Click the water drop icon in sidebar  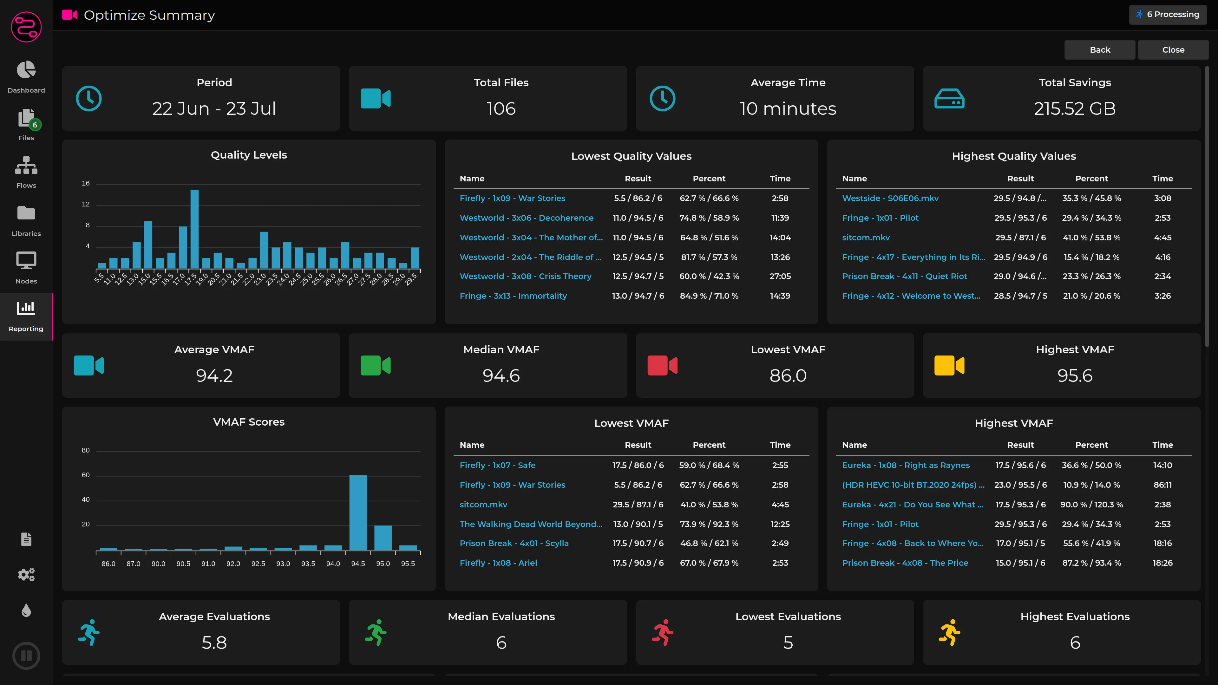[26, 610]
